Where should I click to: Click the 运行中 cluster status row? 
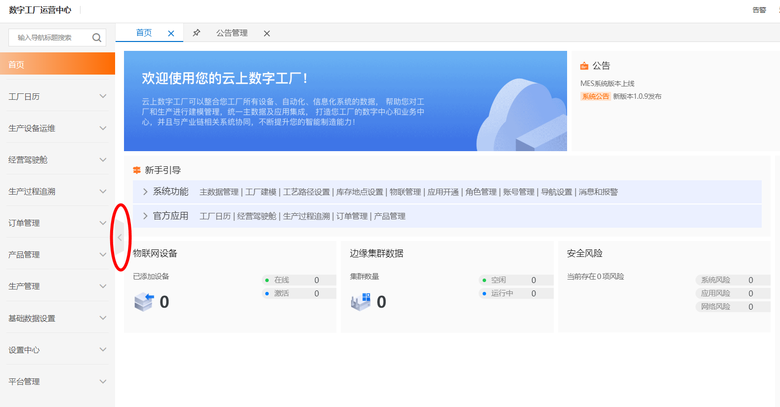tap(516, 293)
